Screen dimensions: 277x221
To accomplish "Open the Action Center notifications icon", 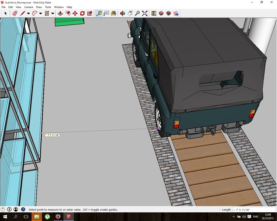I will click(249, 217).
